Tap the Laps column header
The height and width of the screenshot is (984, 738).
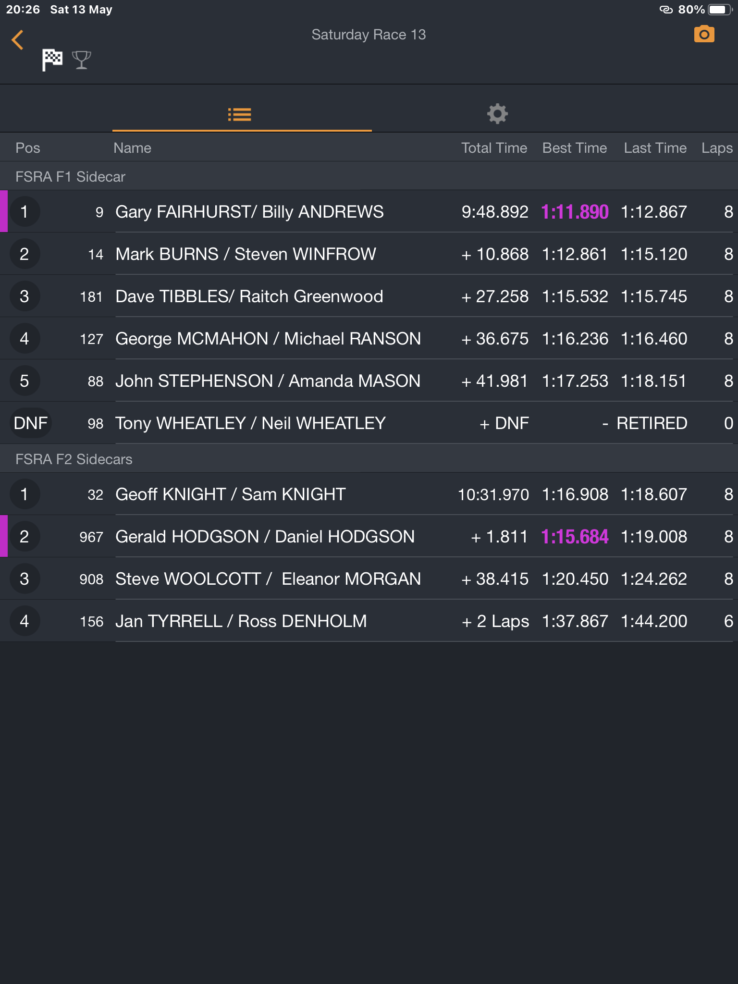point(717,148)
